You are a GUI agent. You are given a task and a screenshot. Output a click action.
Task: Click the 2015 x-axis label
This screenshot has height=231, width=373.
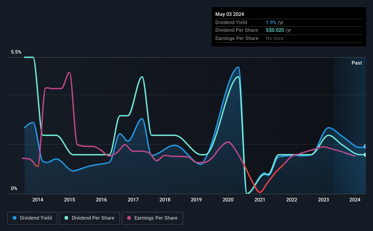point(70,200)
